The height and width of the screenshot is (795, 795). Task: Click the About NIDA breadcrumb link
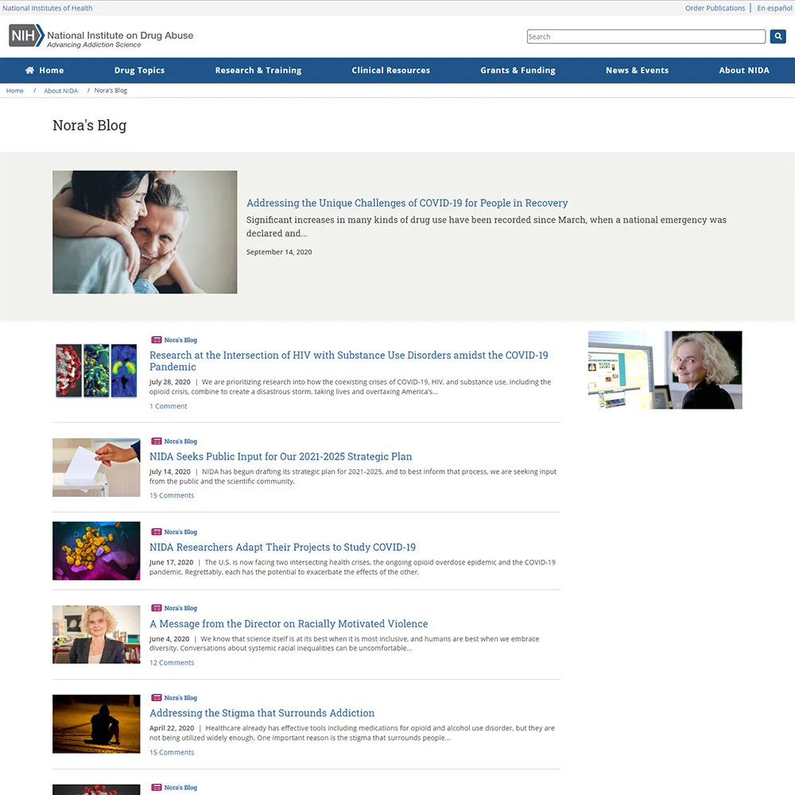[x=60, y=91]
